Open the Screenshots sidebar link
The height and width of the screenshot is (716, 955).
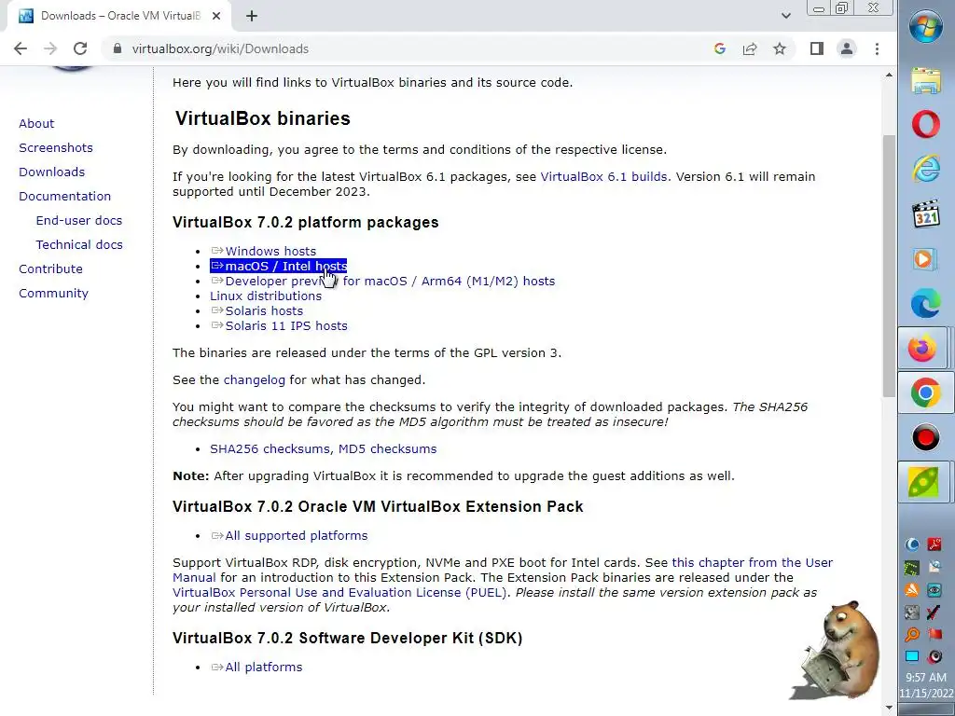pos(56,148)
